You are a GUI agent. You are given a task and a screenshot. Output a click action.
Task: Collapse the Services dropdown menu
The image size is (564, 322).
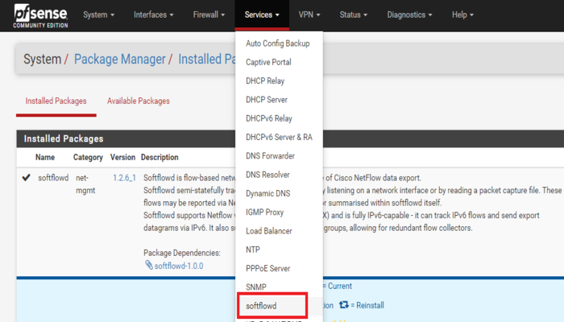262,14
